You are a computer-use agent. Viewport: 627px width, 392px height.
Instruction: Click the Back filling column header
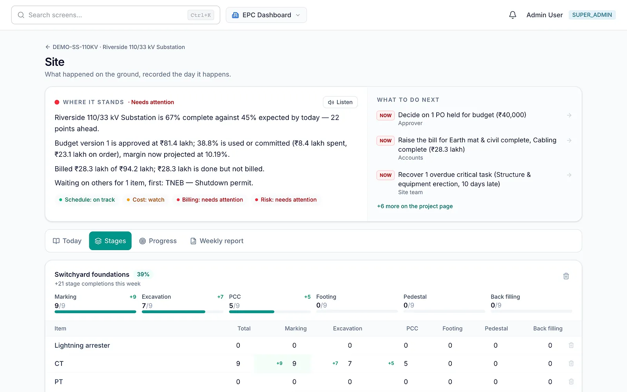[547, 328]
